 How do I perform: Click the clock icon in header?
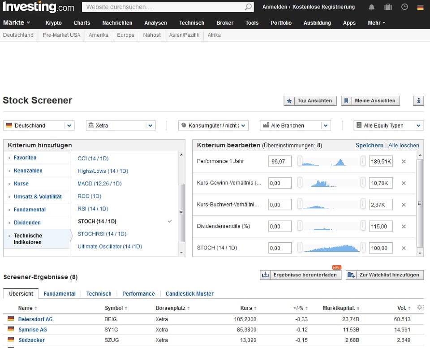[404, 7]
